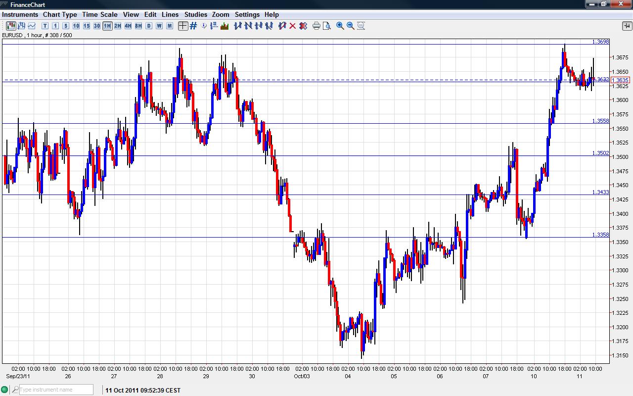
Task: Select the 4H time scale button
Action: tap(128, 26)
